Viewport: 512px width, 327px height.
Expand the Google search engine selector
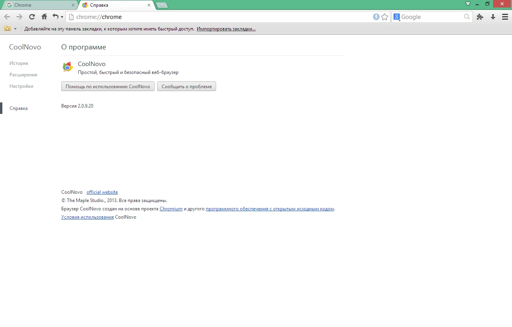pyautogui.click(x=397, y=17)
